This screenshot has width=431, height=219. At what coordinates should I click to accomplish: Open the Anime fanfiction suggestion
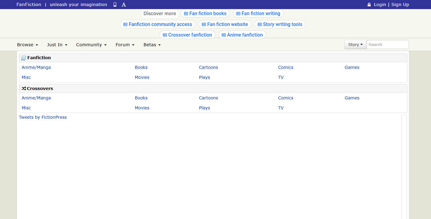click(242, 35)
